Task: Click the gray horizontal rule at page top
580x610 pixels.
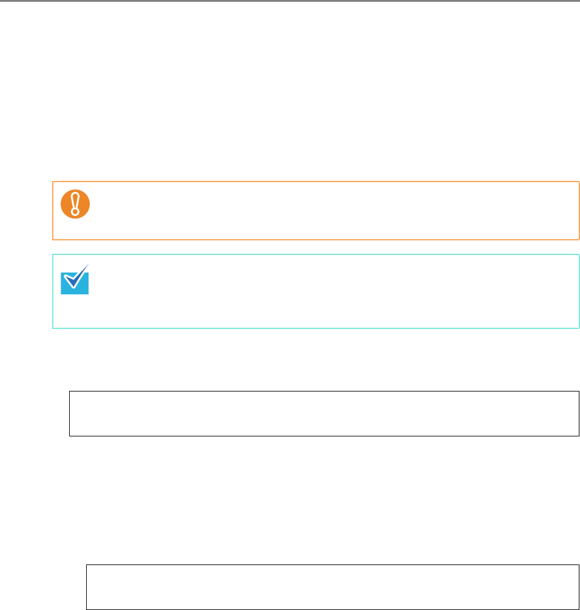Action: [x=290, y=2]
